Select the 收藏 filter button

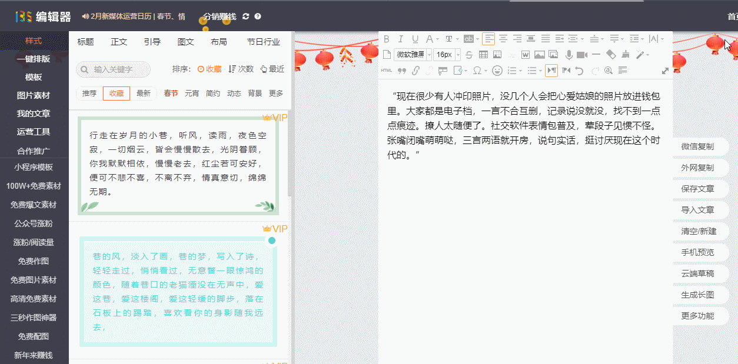coord(117,93)
